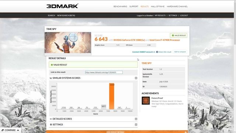Click the Hide Result Details bar

(x=117, y=132)
